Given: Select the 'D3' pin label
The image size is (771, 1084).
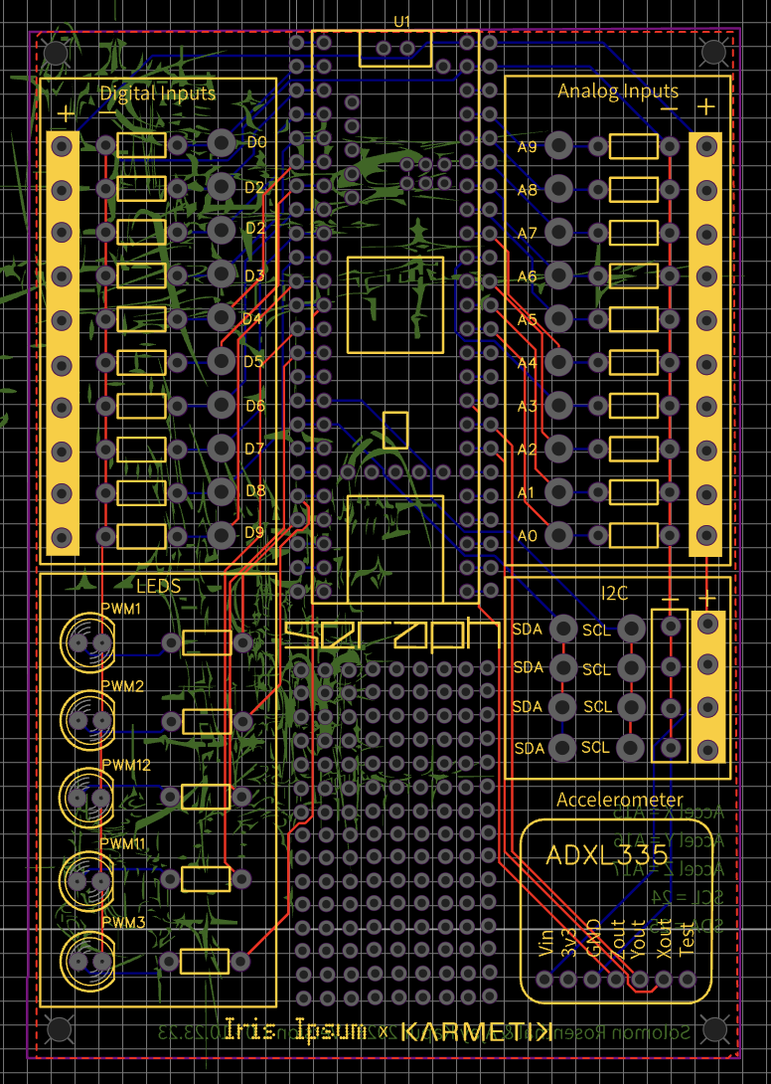Looking at the screenshot, I should tap(254, 275).
